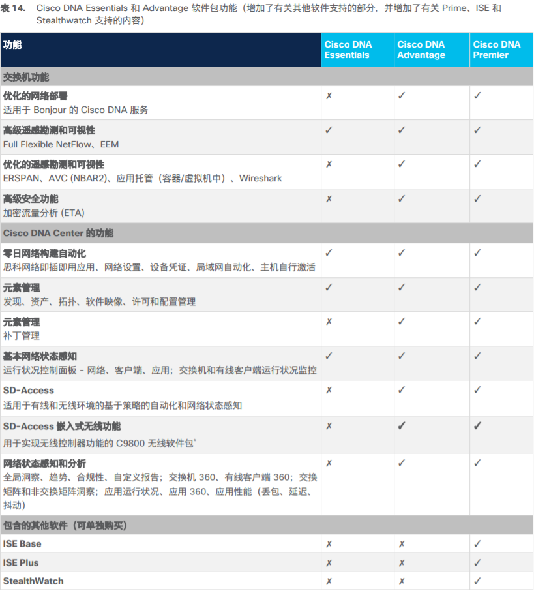The image size is (534, 591).
Task: Click the text 适用于 Bonjour 的 Cisco DNA 服务
Action: pyautogui.click(x=76, y=110)
